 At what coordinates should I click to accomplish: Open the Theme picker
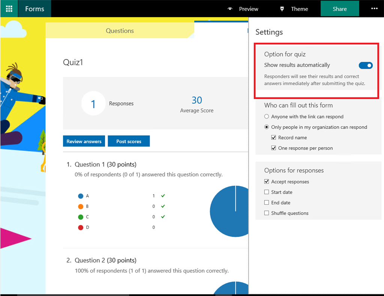[x=299, y=9]
